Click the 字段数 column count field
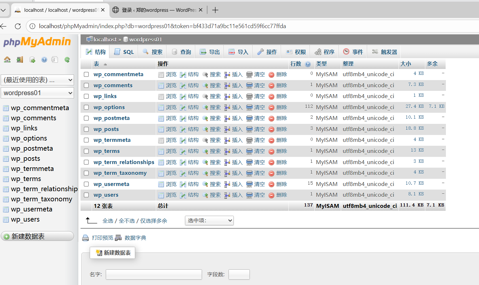This screenshot has width=479, height=285. [x=239, y=275]
